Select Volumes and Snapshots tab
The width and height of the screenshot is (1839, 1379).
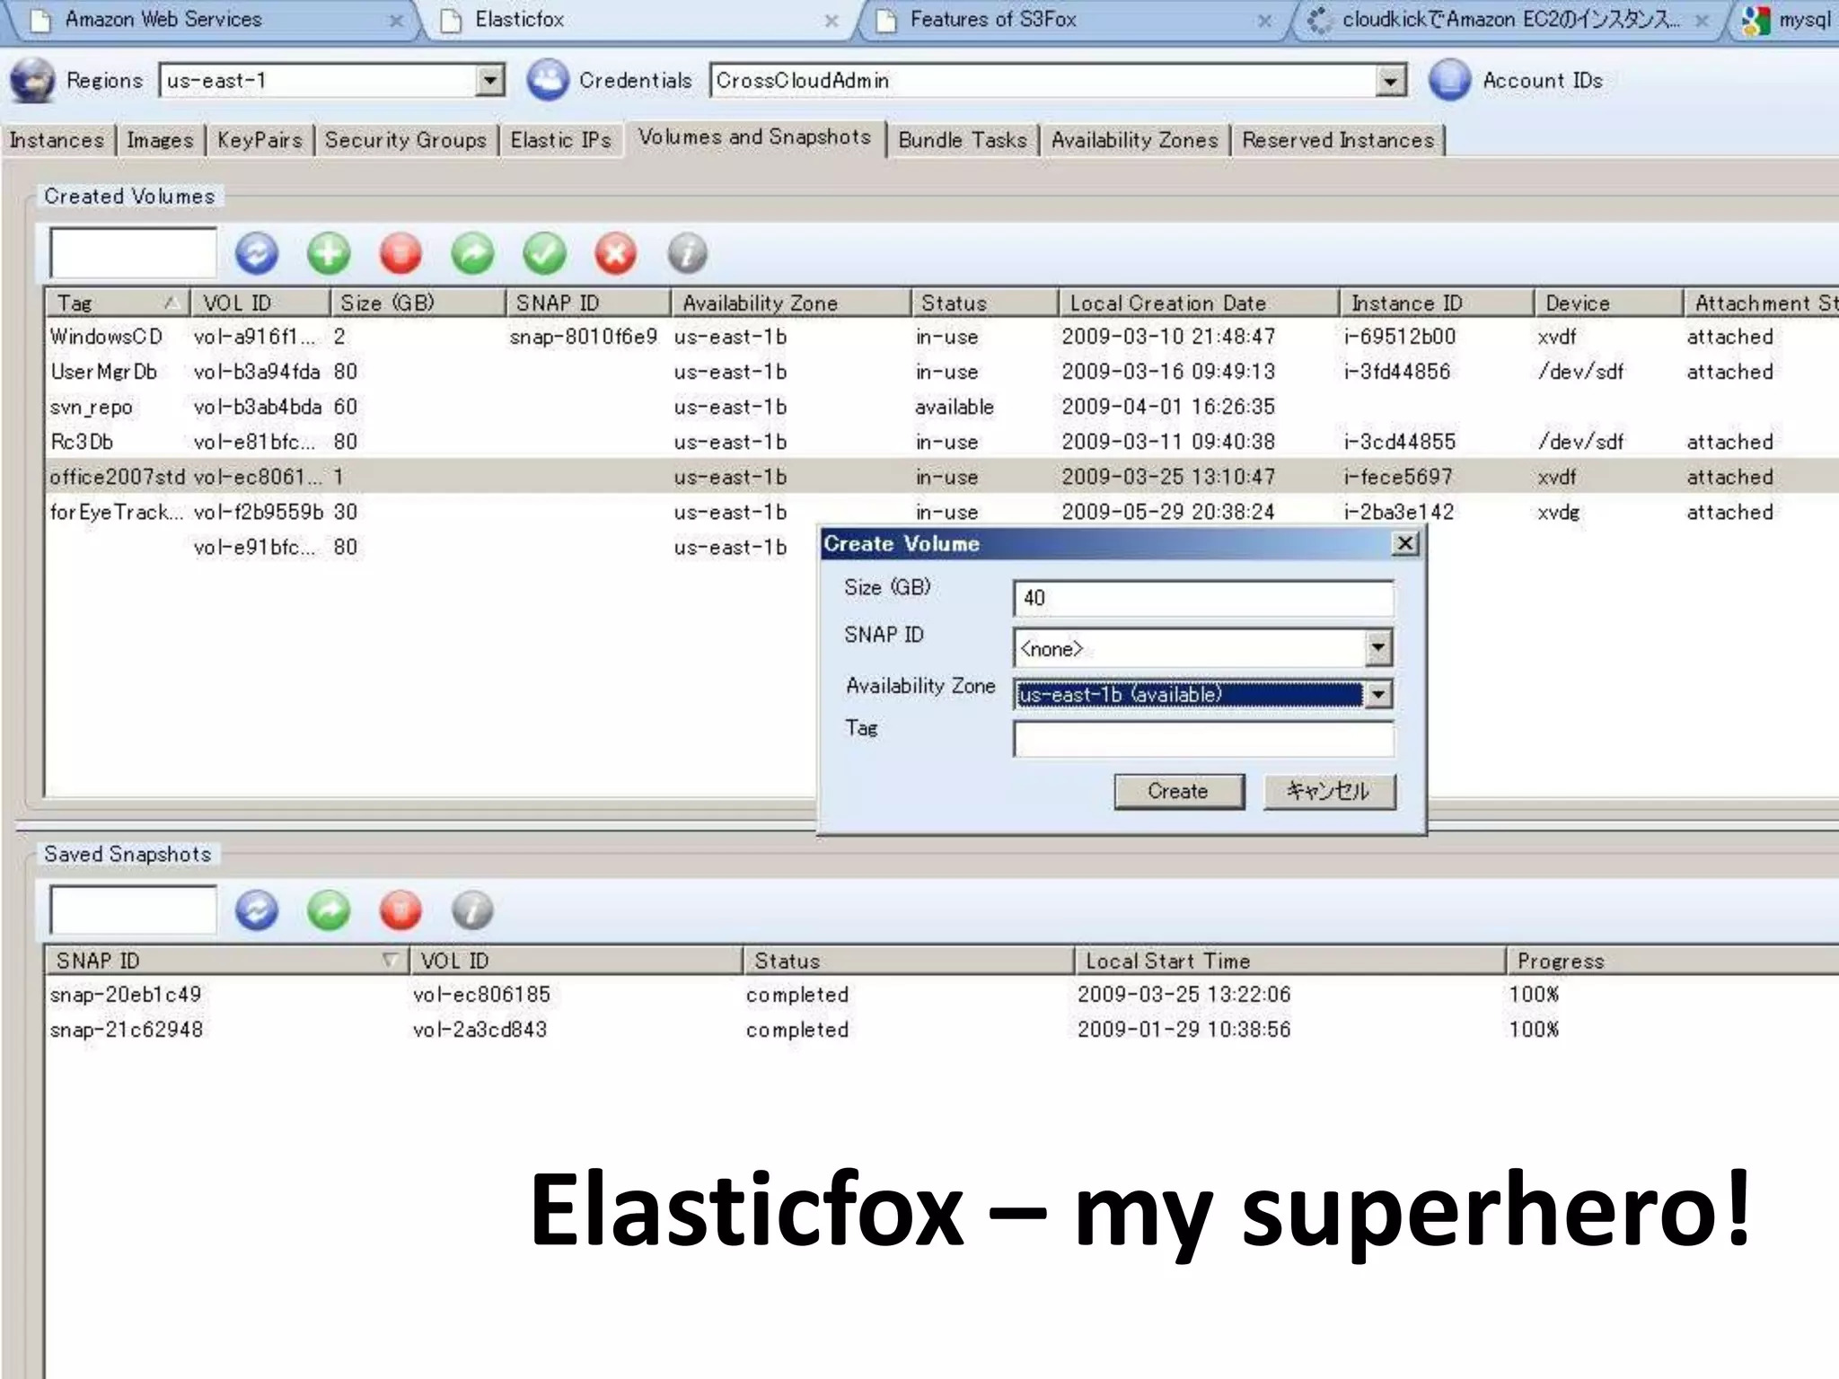pyautogui.click(x=754, y=137)
